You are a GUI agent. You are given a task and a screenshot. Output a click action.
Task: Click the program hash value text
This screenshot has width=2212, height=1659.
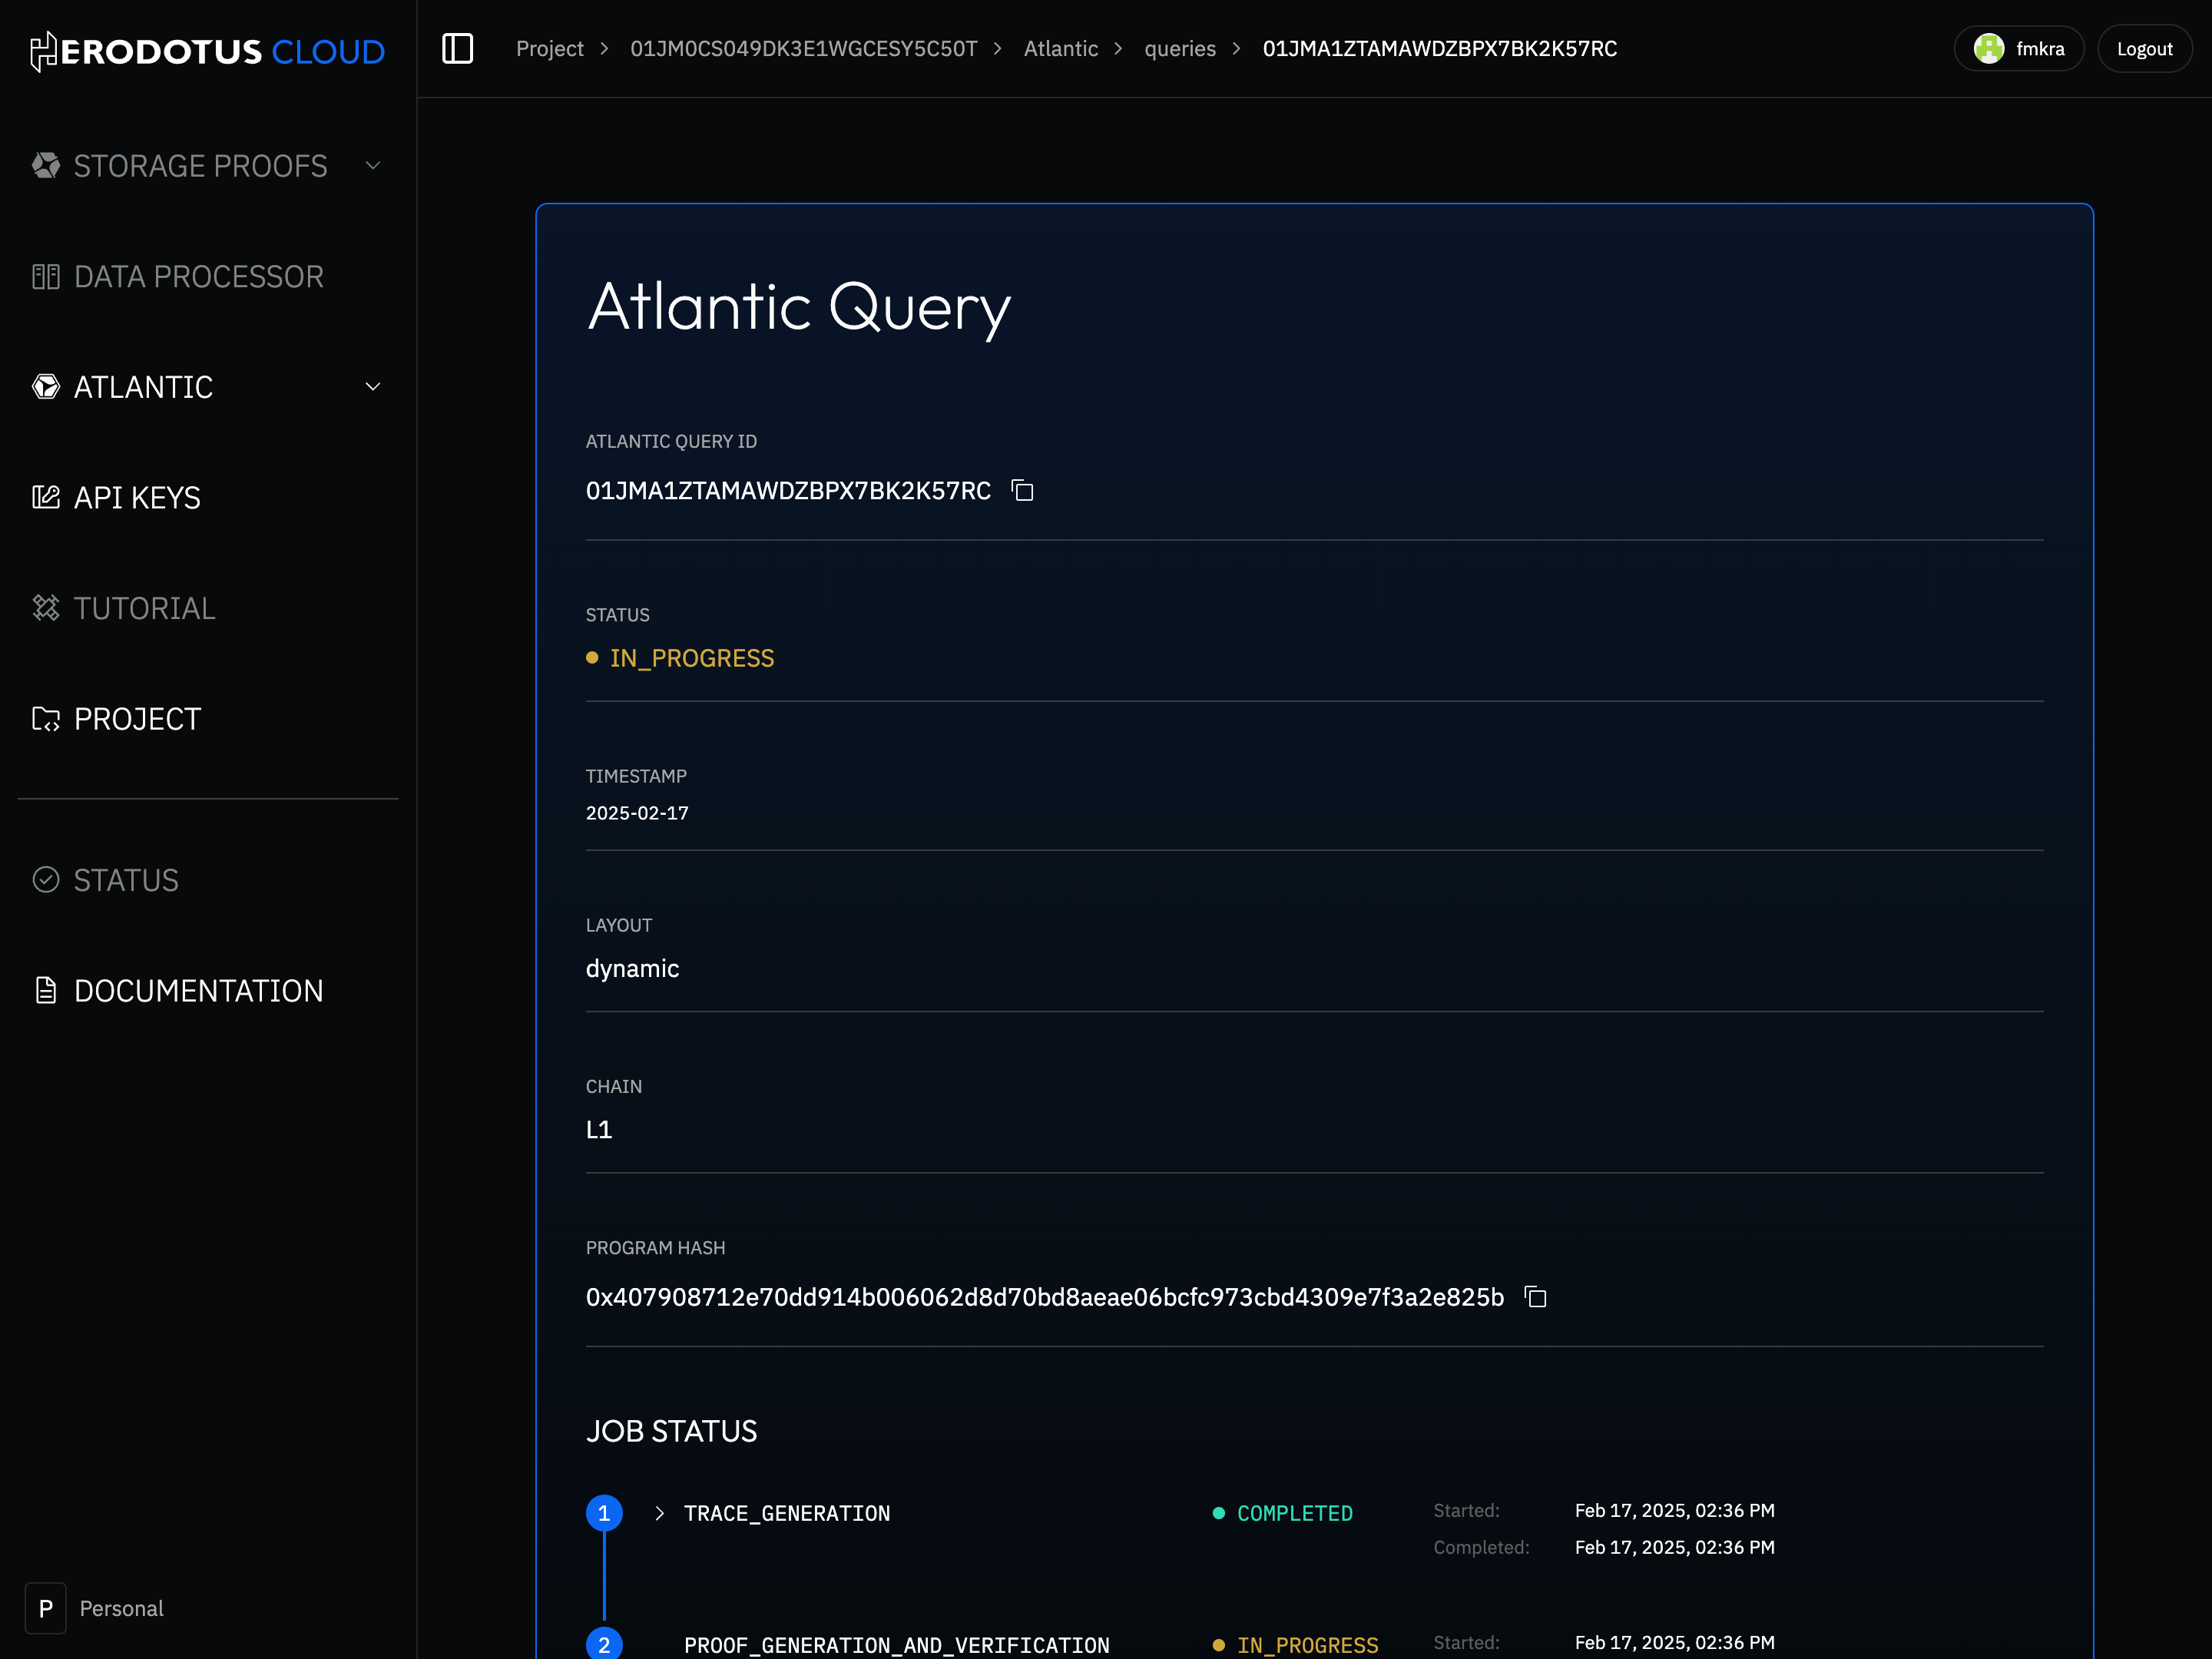coord(1044,1297)
